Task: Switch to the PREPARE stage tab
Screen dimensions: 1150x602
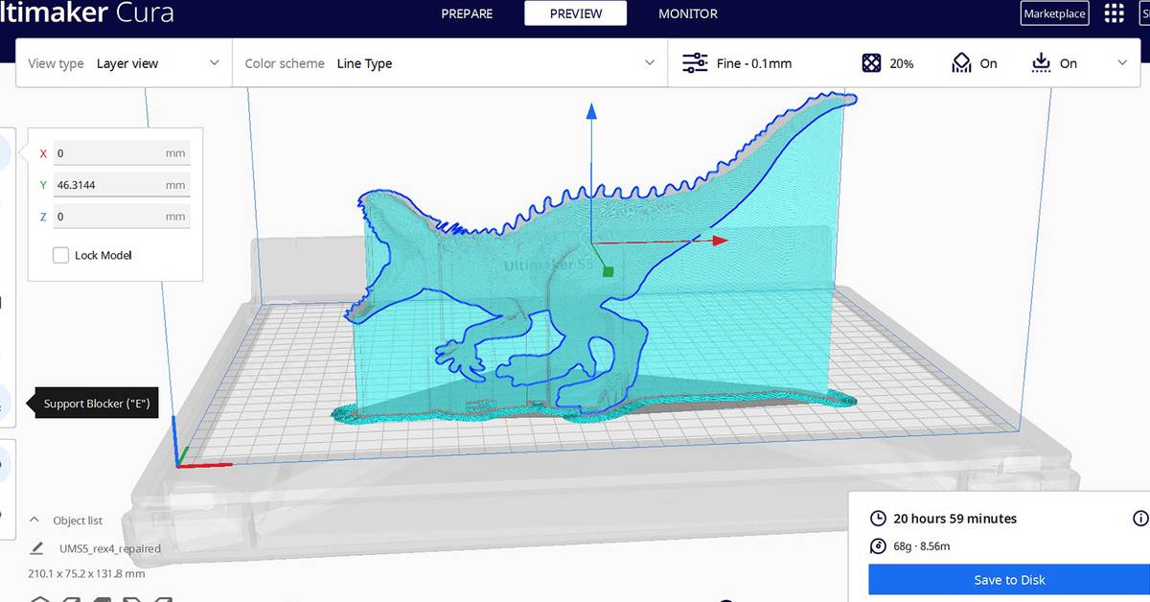Action: (x=467, y=13)
